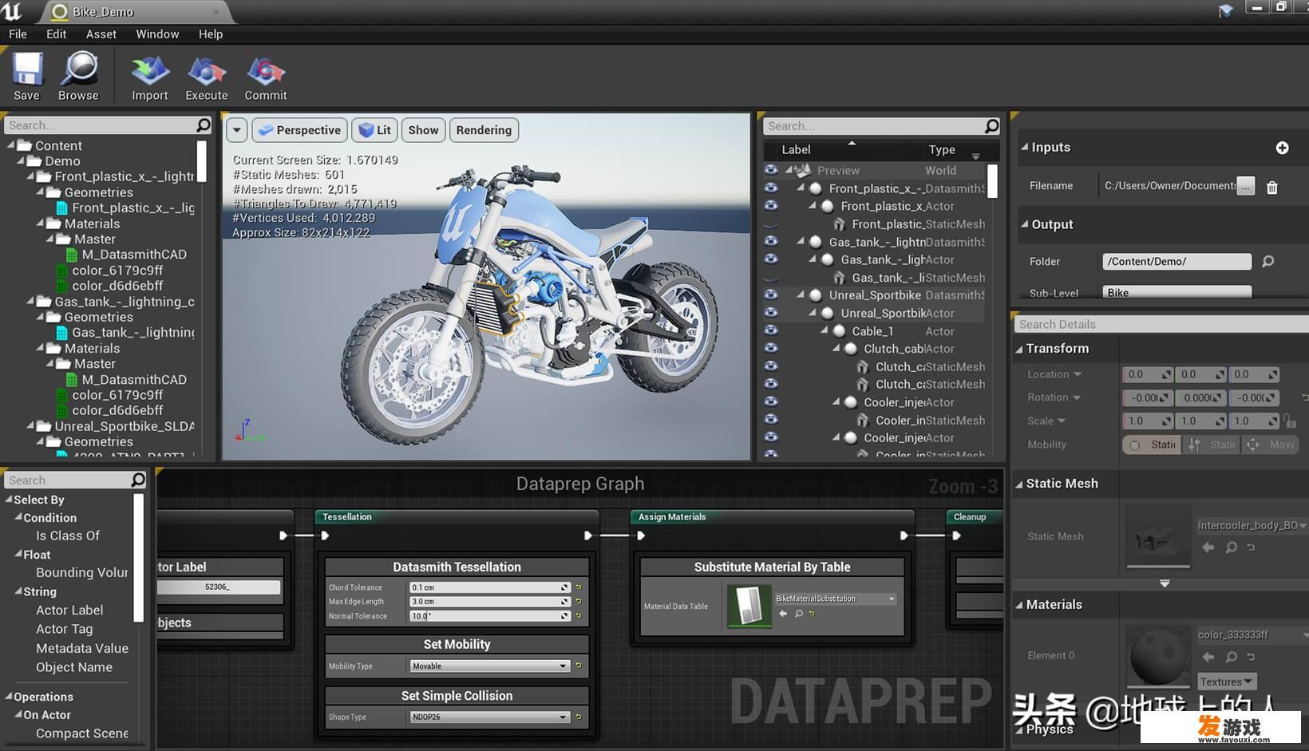Reset Shape Type to default arrow
This screenshot has width=1309, height=751.
click(x=579, y=717)
